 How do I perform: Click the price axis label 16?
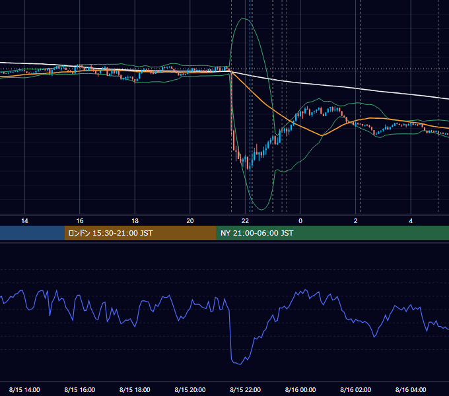point(80,221)
